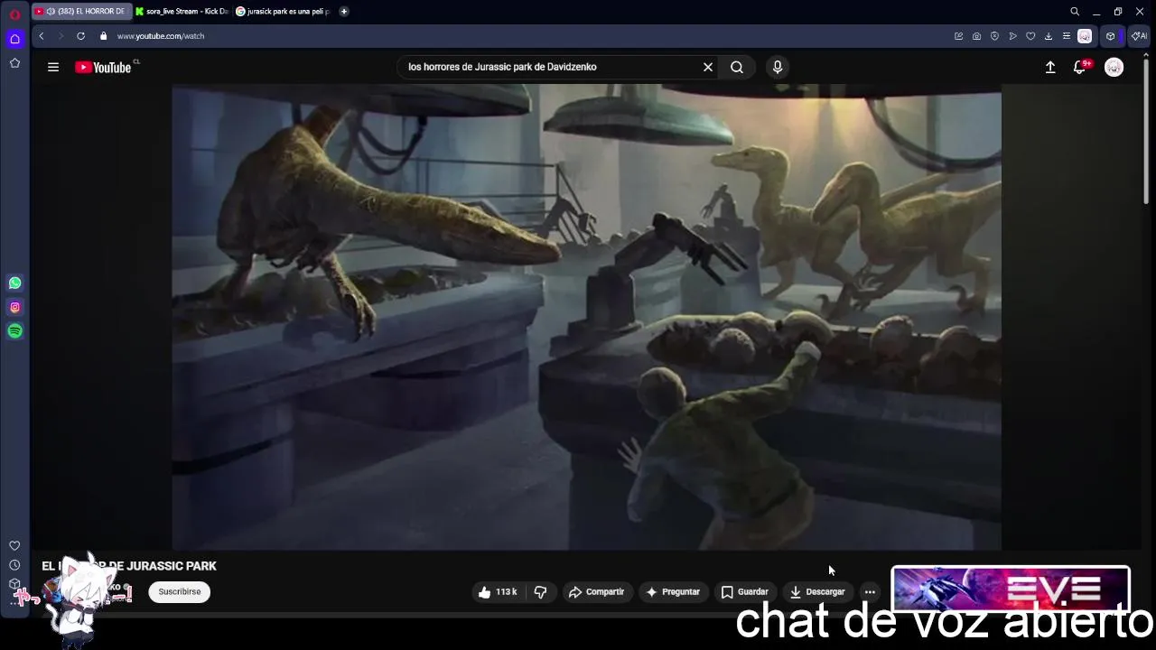
Task: Save video with Guardar button
Action: [744, 592]
